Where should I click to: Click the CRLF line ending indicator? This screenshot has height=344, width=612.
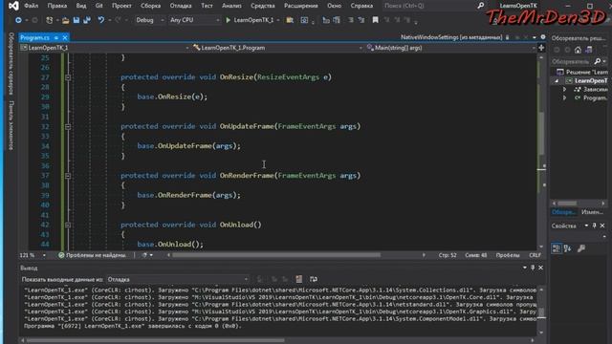(x=535, y=255)
